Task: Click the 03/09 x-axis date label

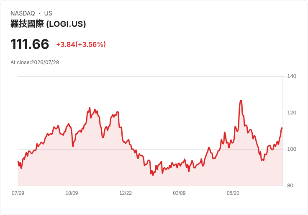Action: coord(179,193)
